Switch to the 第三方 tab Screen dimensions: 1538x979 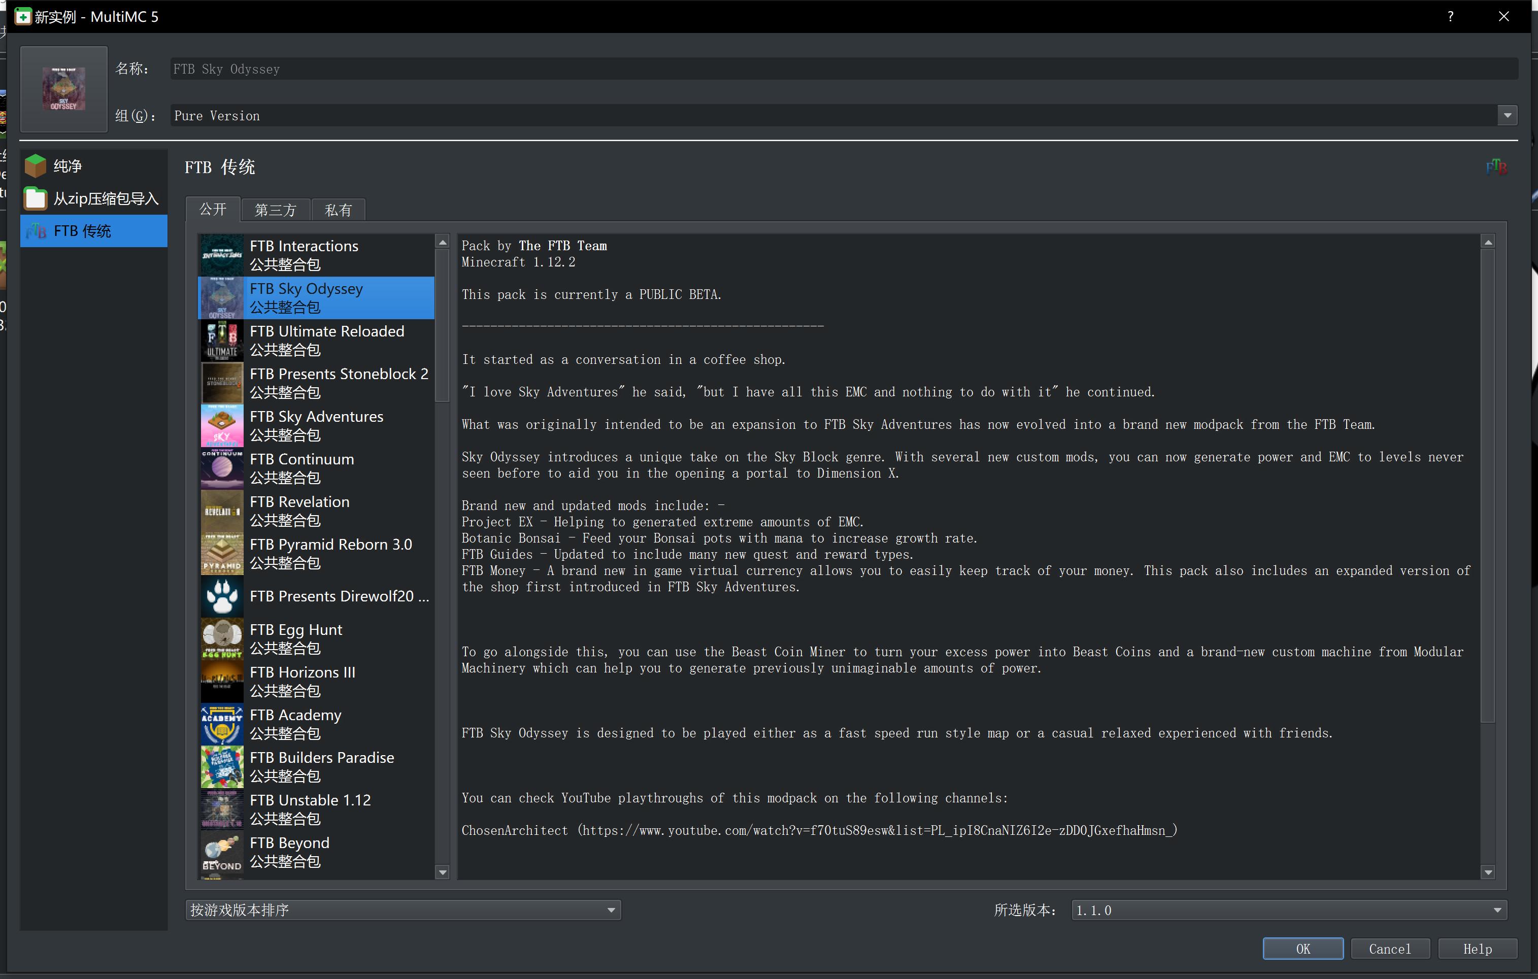tap(275, 210)
